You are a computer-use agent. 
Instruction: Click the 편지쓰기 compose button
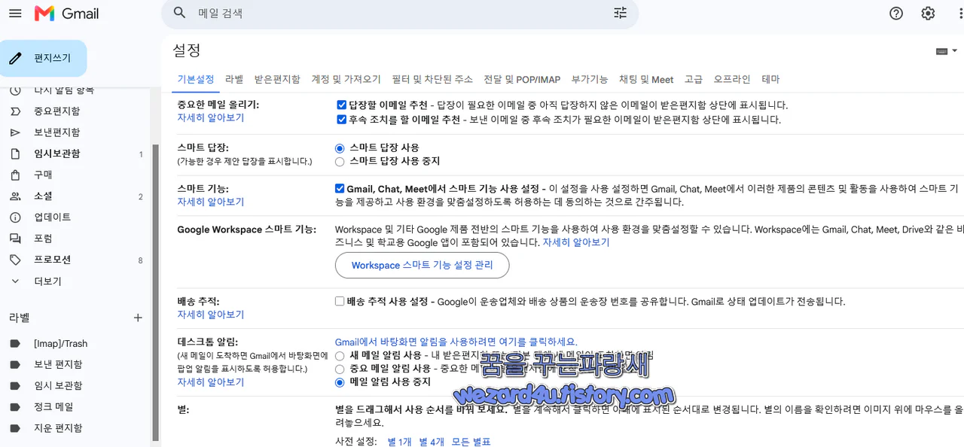point(44,58)
